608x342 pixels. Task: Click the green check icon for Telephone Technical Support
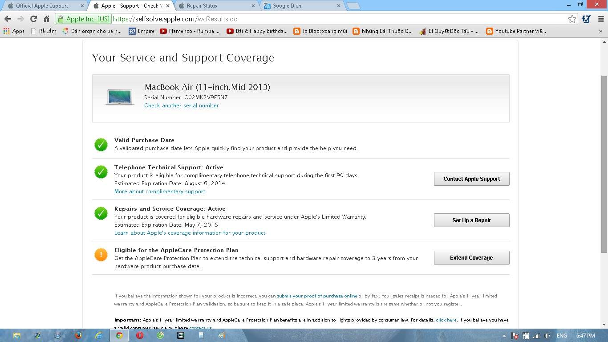point(101,171)
